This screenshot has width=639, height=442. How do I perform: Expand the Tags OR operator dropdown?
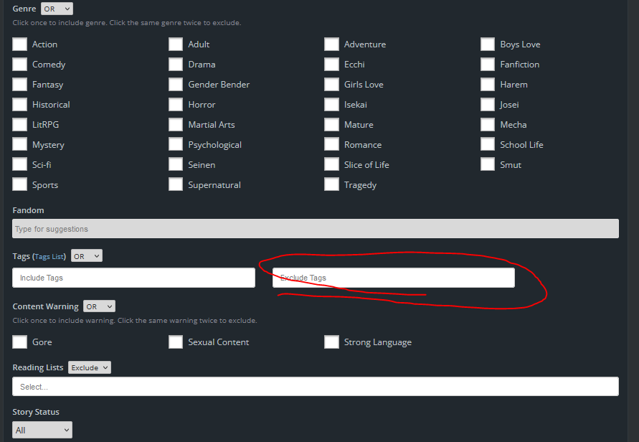coord(87,256)
